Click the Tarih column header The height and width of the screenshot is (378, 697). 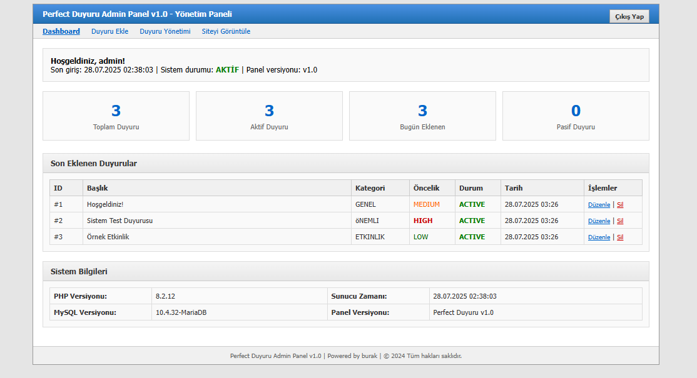513,188
